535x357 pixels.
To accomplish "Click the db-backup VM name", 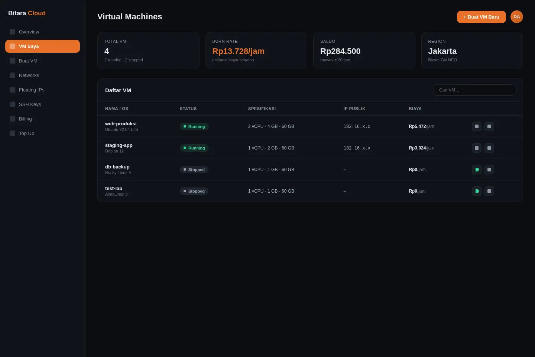I will pos(117,167).
